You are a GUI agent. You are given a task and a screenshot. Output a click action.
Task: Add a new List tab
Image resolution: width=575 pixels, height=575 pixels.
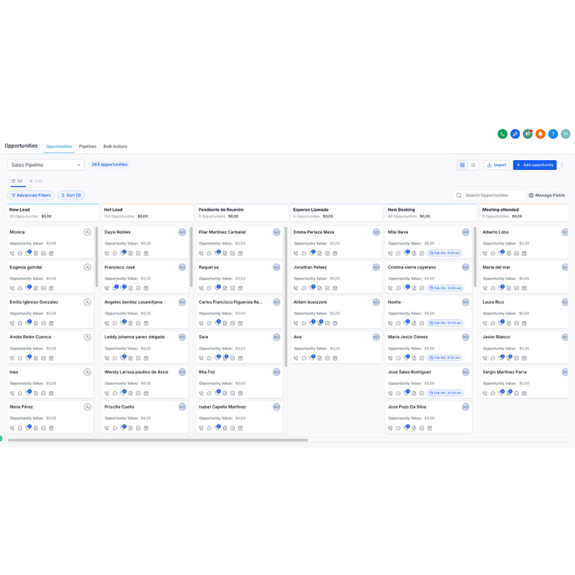click(x=36, y=181)
